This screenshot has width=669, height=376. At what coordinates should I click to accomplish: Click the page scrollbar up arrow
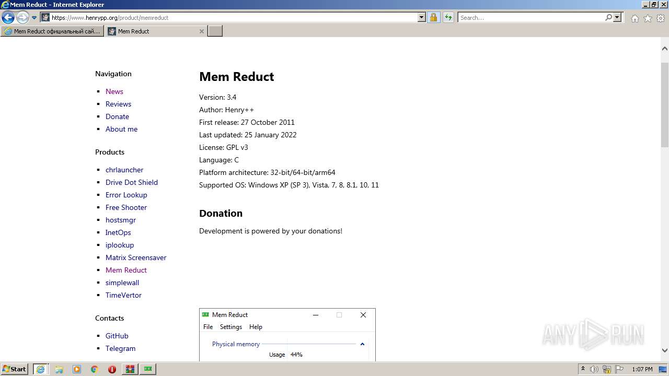pos(665,49)
